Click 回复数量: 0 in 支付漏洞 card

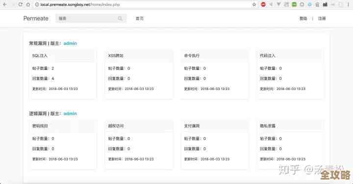pos(195,149)
